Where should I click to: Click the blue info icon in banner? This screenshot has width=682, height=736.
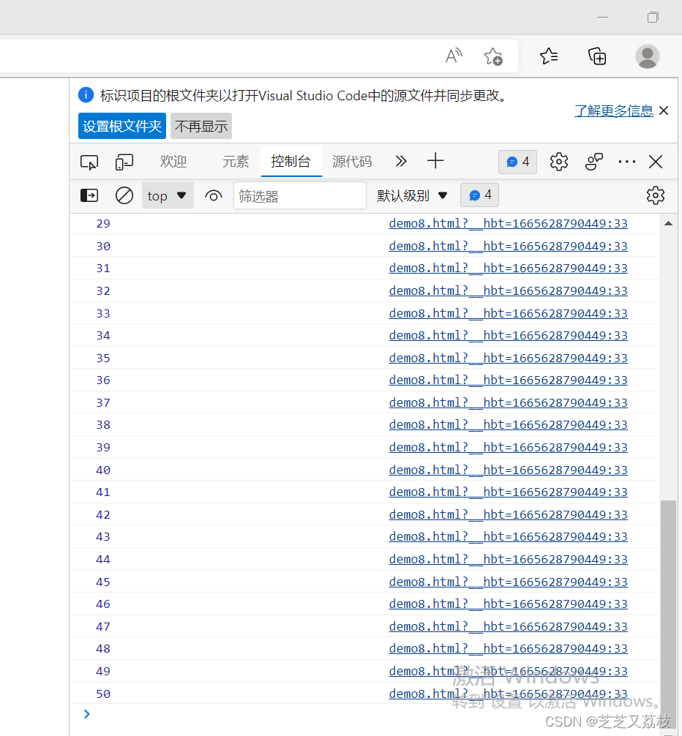coord(86,95)
